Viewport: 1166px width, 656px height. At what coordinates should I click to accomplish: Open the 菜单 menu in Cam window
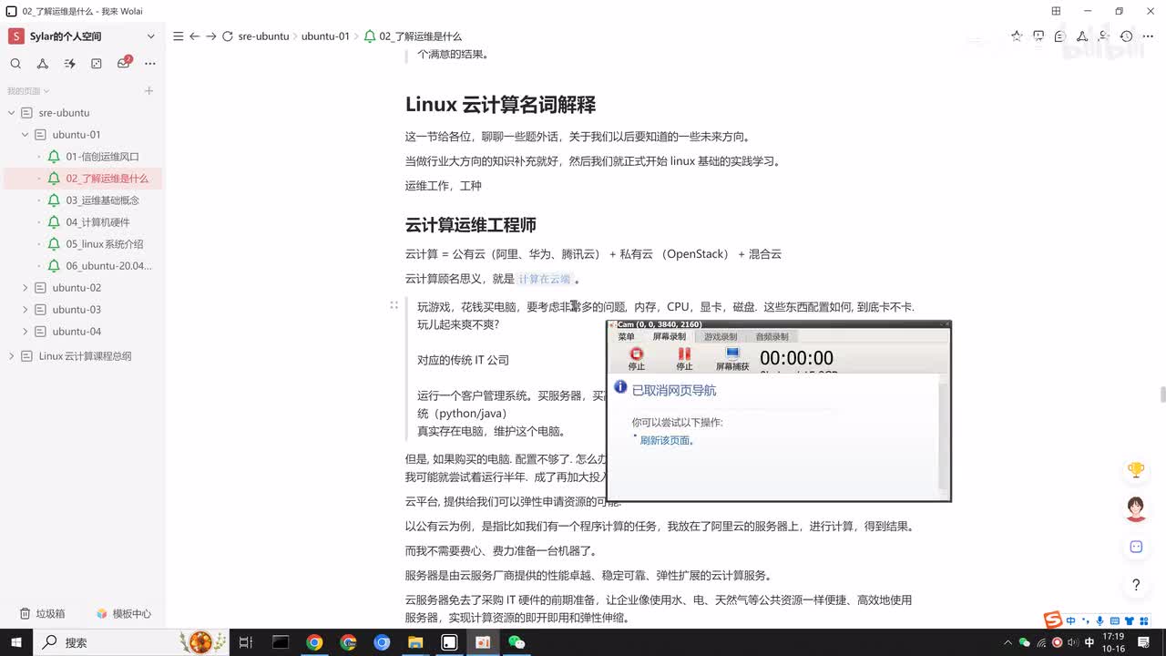[626, 337]
